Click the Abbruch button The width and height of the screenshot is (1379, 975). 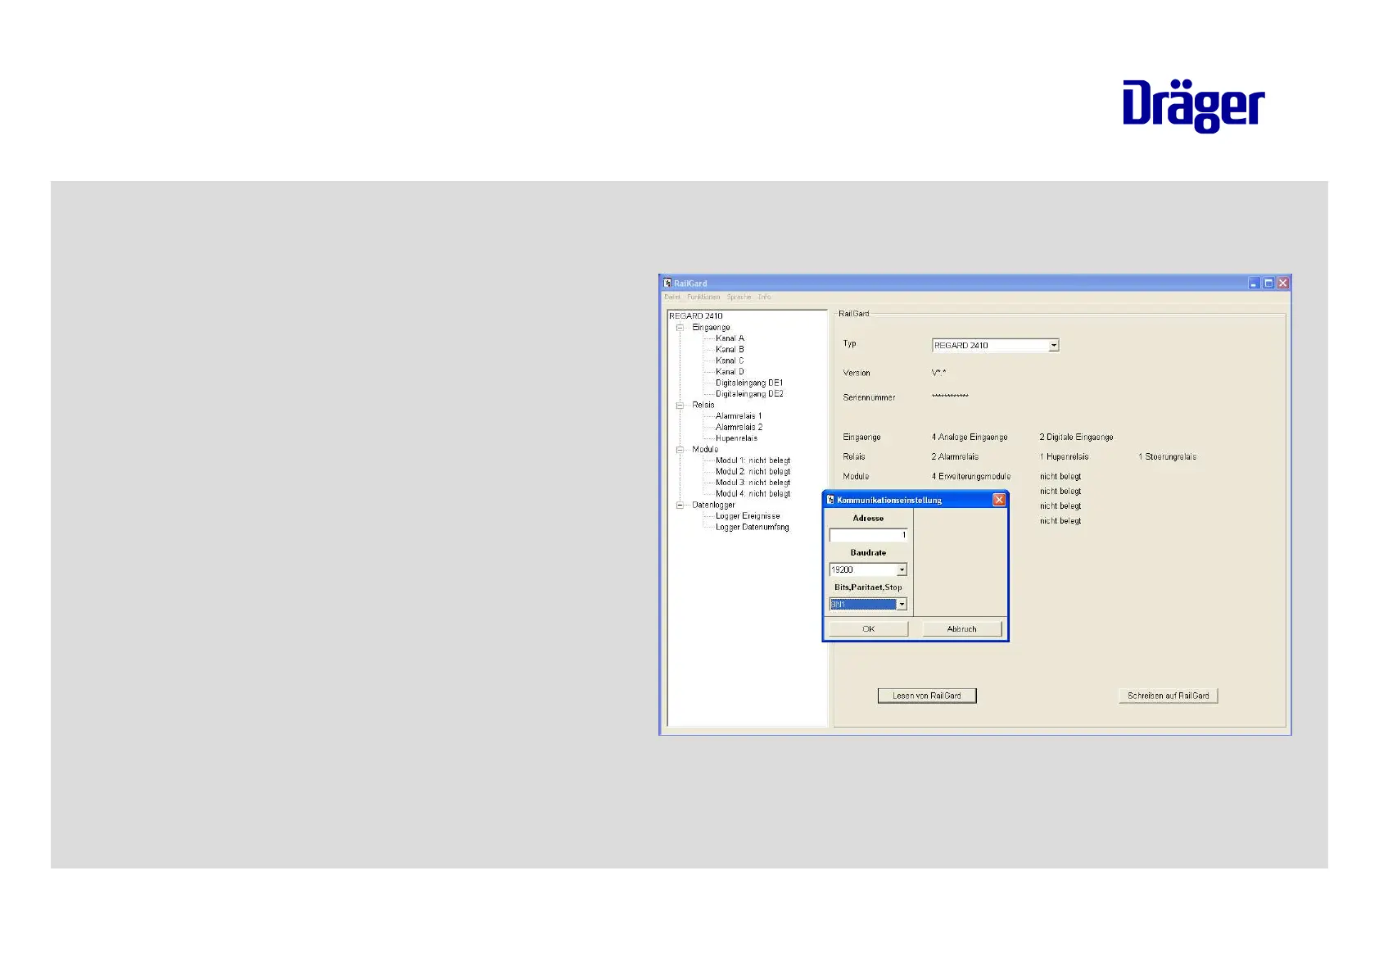[961, 629]
